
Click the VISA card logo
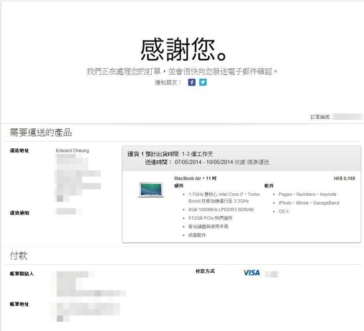(x=252, y=273)
